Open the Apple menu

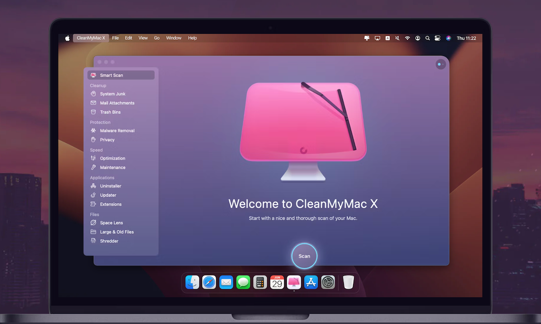(67, 38)
